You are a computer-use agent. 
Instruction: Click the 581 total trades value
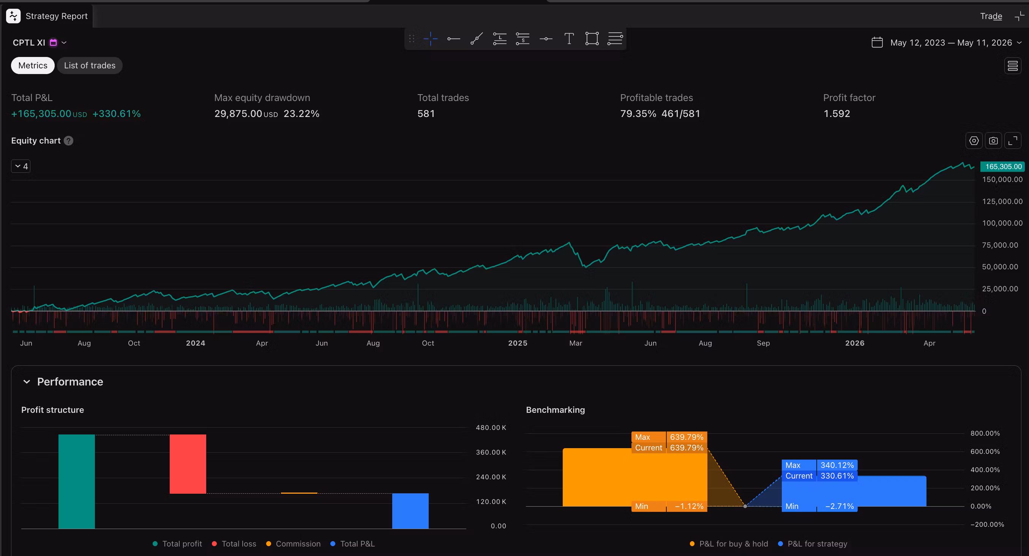coord(426,114)
